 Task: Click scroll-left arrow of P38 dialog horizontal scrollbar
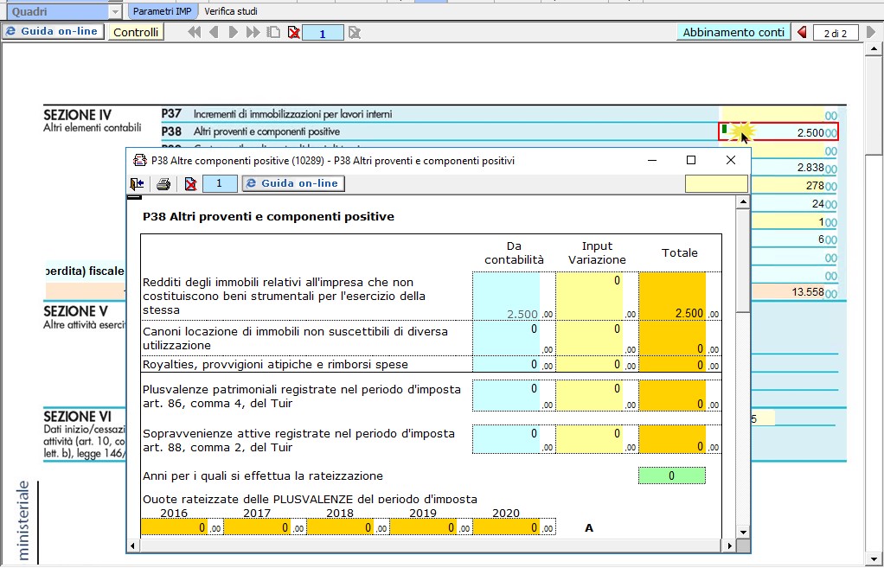133,546
